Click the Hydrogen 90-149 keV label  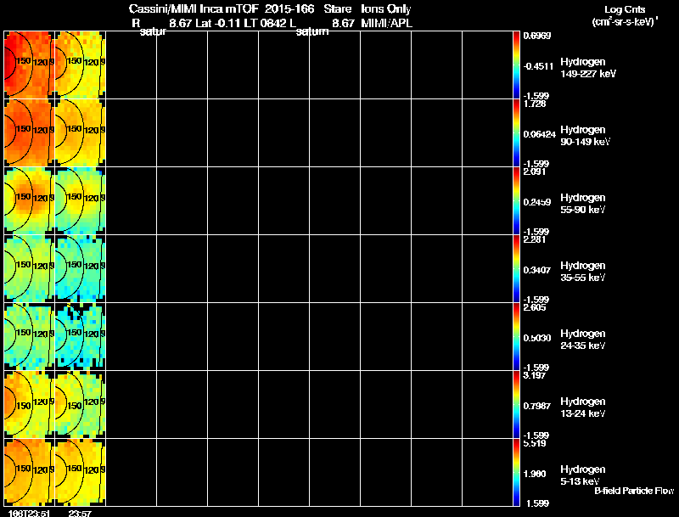[585, 136]
